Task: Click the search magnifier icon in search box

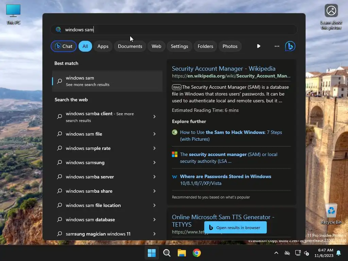Action: (58, 30)
